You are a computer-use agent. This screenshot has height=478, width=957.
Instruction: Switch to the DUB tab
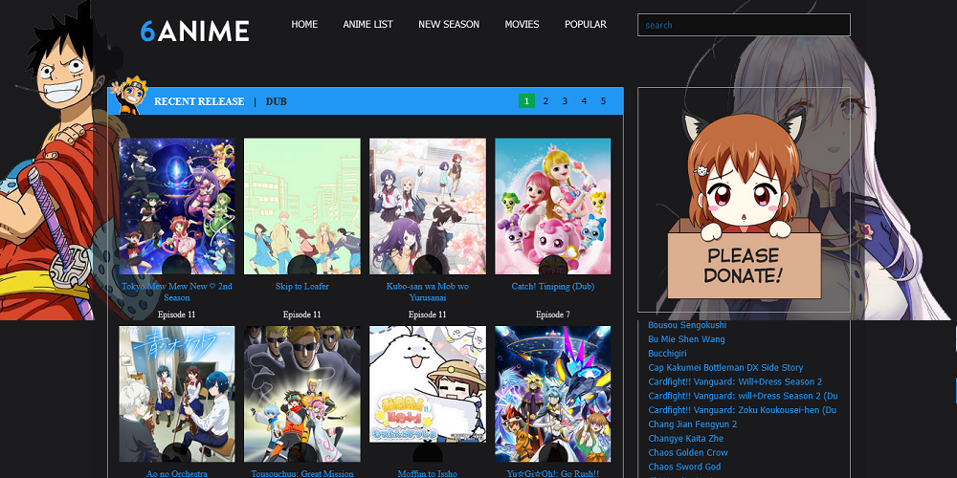[276, 101]
